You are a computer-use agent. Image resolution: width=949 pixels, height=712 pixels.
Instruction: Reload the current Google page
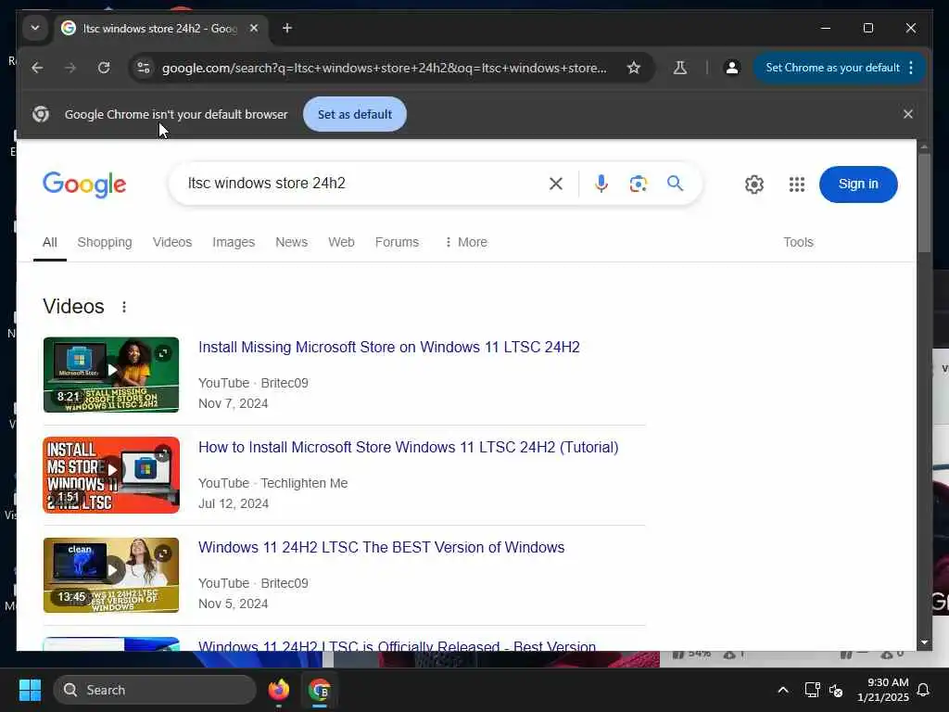104,68
